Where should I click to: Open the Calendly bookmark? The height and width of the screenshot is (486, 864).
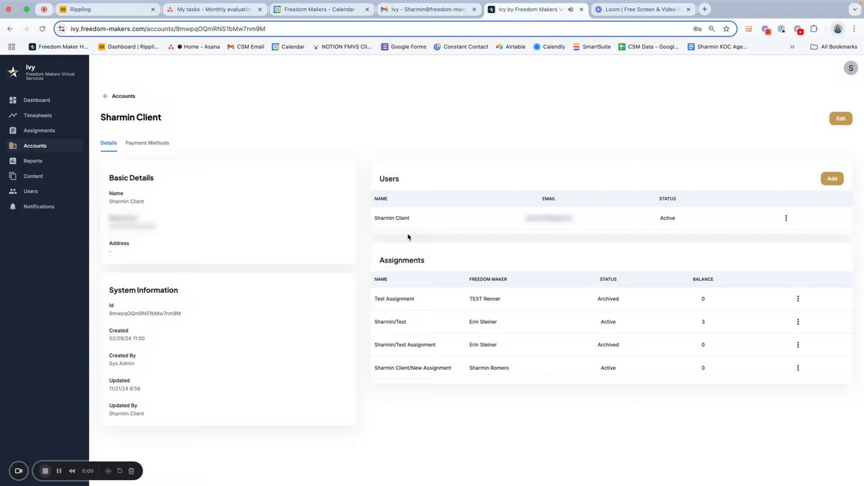tap(549, 47)
